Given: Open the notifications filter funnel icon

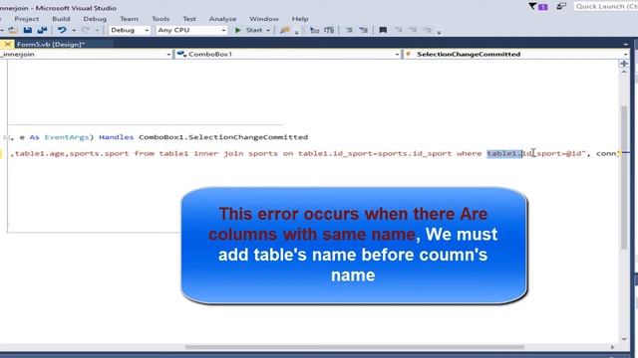Looking at the screenshot, I should pos(532,6).
